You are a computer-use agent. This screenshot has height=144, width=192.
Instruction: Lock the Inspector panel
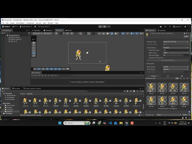tap(187, 30)
